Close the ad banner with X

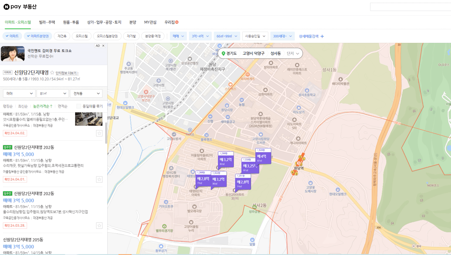(x=104, y=46)
